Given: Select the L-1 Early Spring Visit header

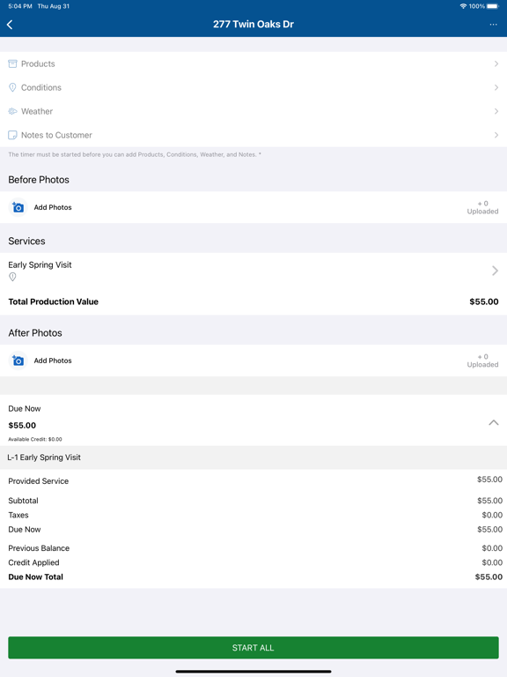Looking at the screenshot, I should [253, 458].
